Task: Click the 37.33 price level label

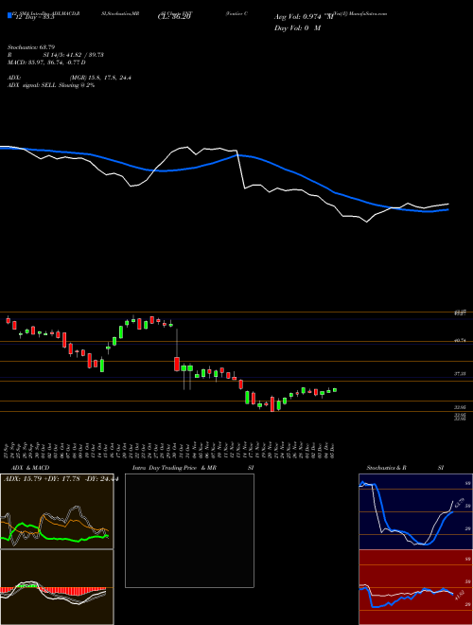Action: coord(459,374)
